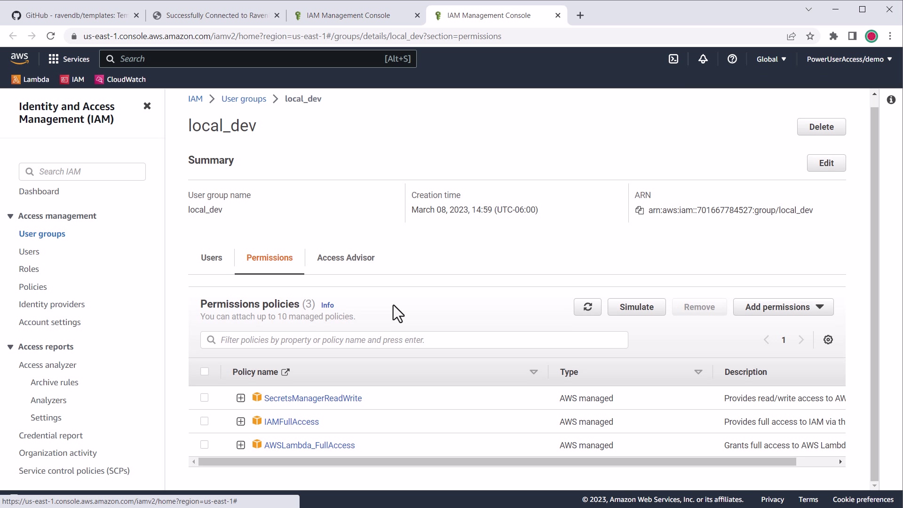This screenshot has width=903, height=508.
Task: Open the browser extensions puzzle icon
Action: pos(833,36)
